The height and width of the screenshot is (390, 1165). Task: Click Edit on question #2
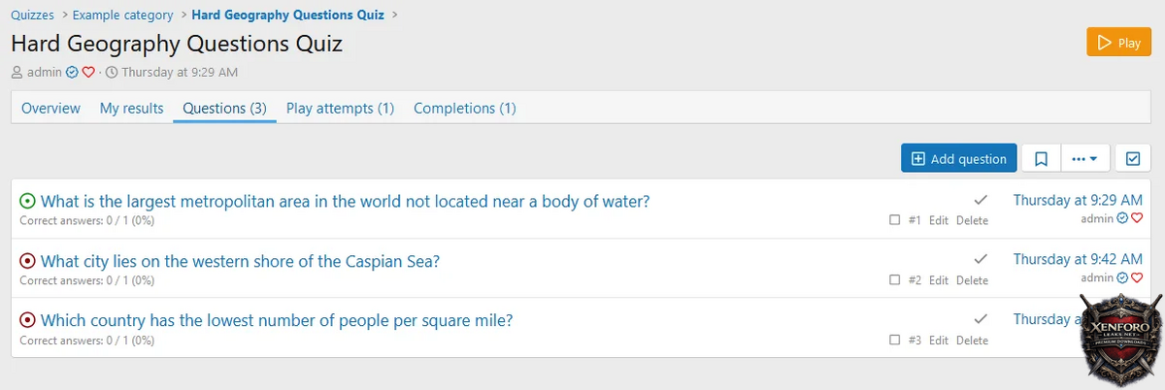tap(938, 280)
